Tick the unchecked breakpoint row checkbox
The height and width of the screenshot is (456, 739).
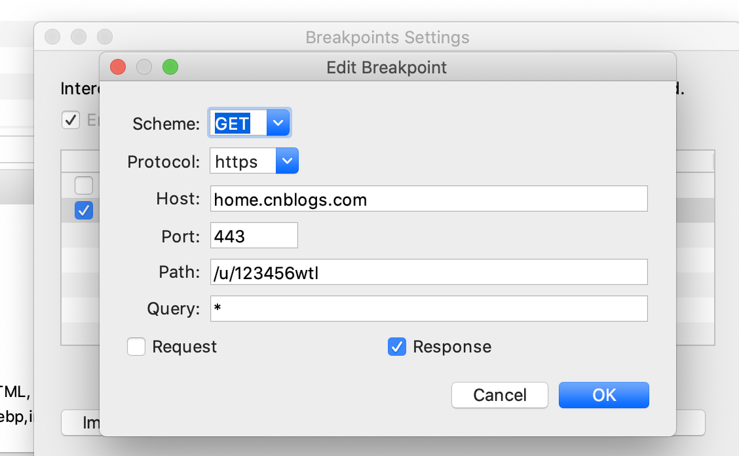click(x=84, y=185)
